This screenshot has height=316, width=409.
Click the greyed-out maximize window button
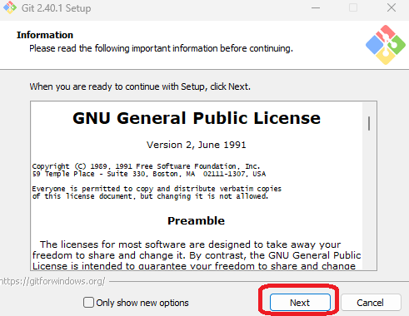(353, 7)
